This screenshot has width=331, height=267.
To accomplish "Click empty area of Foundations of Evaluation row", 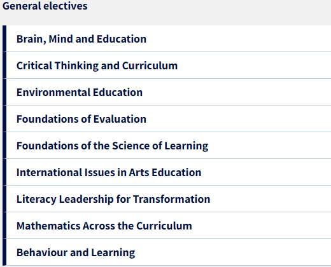I will coord(239,119).
